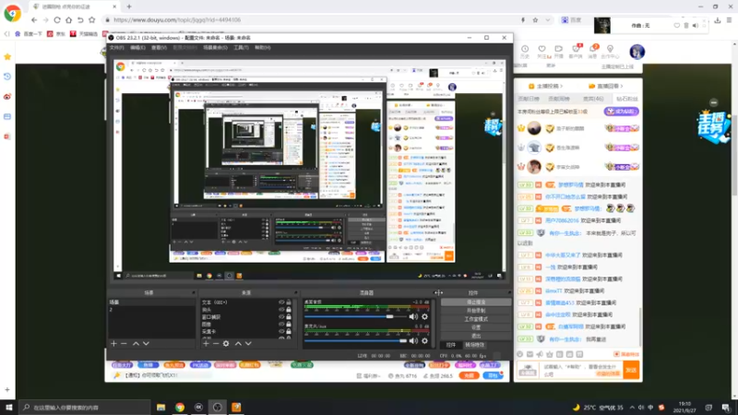Click the 充值 recharge button

pyautogui.click(x=469, y=375)
